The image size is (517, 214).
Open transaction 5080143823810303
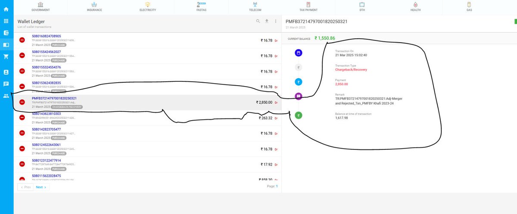pos(47,114)
